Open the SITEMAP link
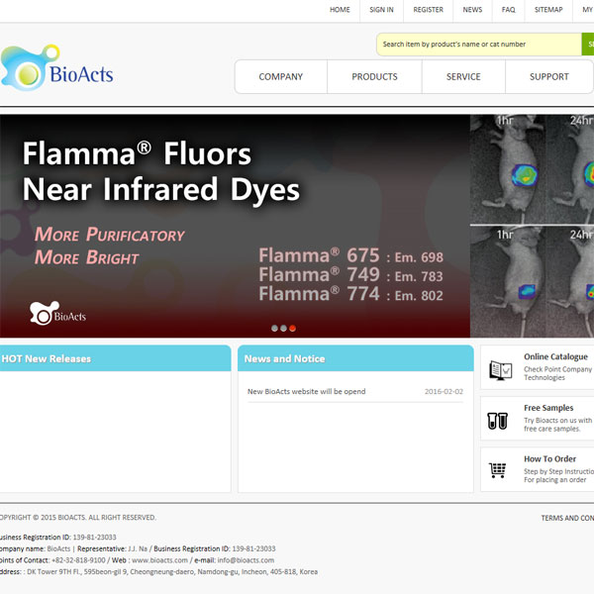The height and width of the screenshot is (594, 594). (548, 10)
